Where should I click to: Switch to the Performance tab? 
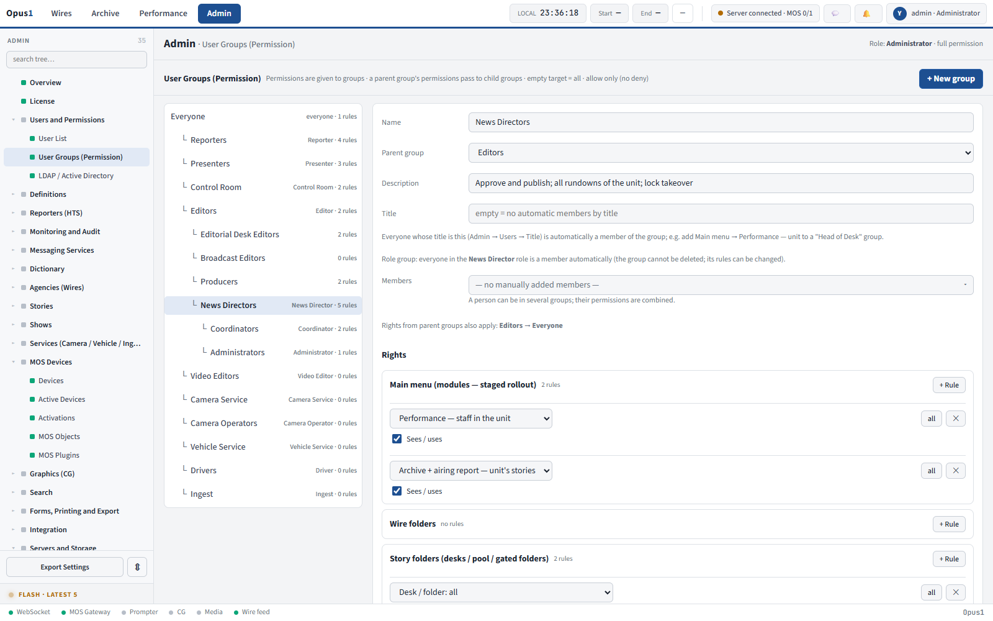pyautogui.click(x=163, y=14)
